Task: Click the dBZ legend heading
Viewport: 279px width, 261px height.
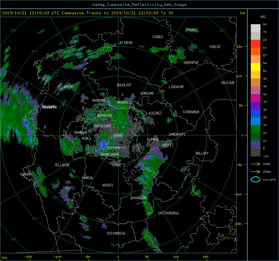Action: pos(263,17)
